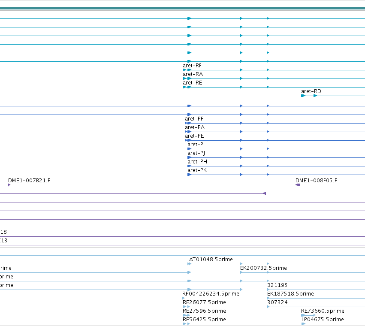Click the teal genome bar at top

coord(183,8)
